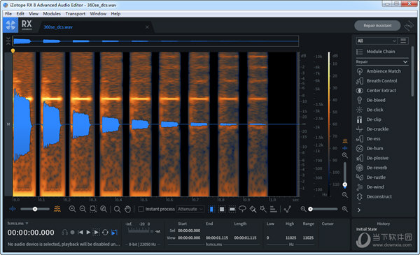
Task: Toggle the record arm button
Action: coord(72,232)
